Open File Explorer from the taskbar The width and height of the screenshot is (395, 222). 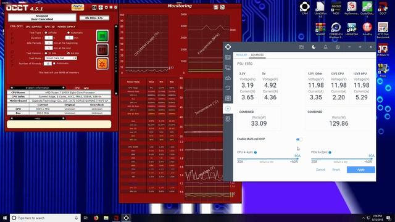[106, 218]
